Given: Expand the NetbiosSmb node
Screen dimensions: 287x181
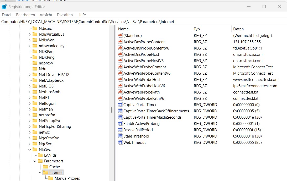Looking at the screenshot, I should [30, 92].
